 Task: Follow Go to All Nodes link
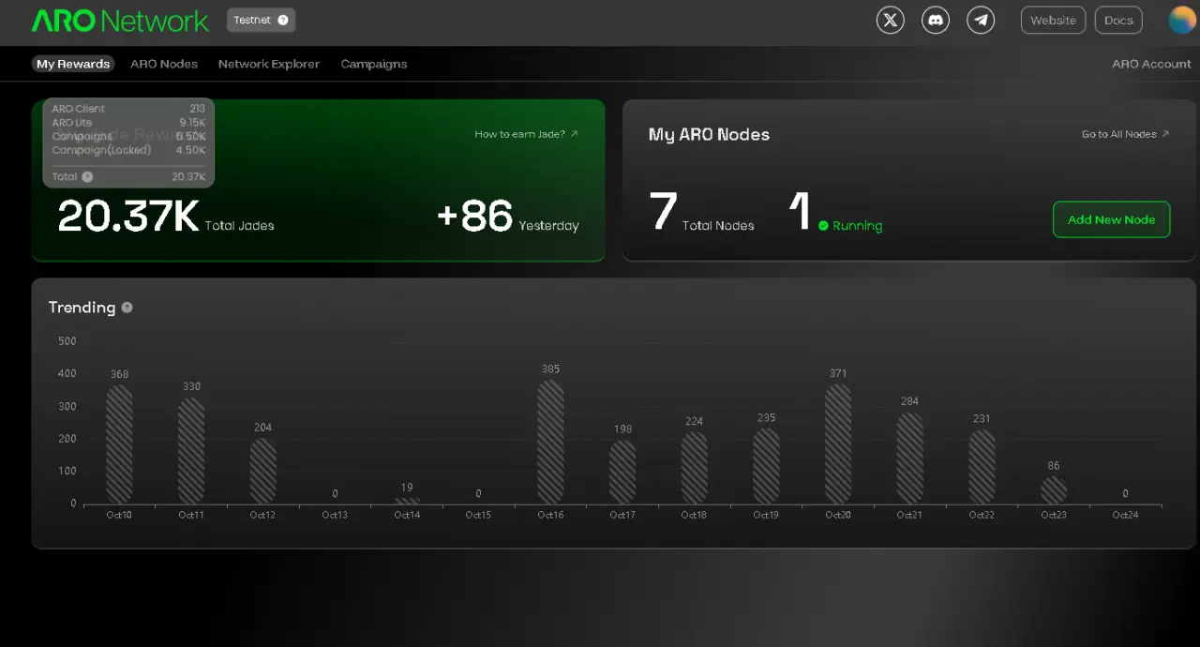(x=1125, y=134)
